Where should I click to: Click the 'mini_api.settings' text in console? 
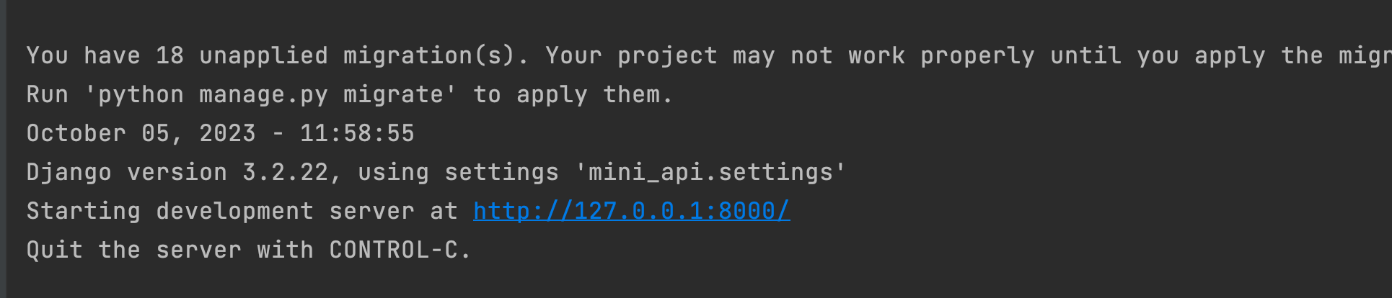coord(710,172)
